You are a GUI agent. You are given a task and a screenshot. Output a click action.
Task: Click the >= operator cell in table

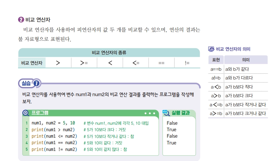[84, 63]
